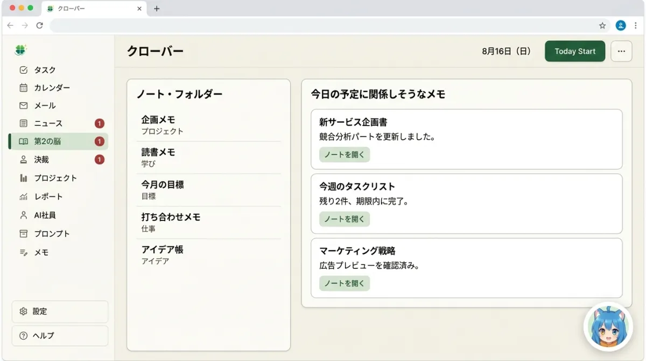Screen dimensions: 646x361
Task: Click the タスク checkbox icon
Action: click(x=23, y=70)
